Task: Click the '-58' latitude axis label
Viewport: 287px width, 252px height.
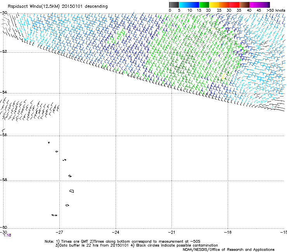Action: pos(3,180)
